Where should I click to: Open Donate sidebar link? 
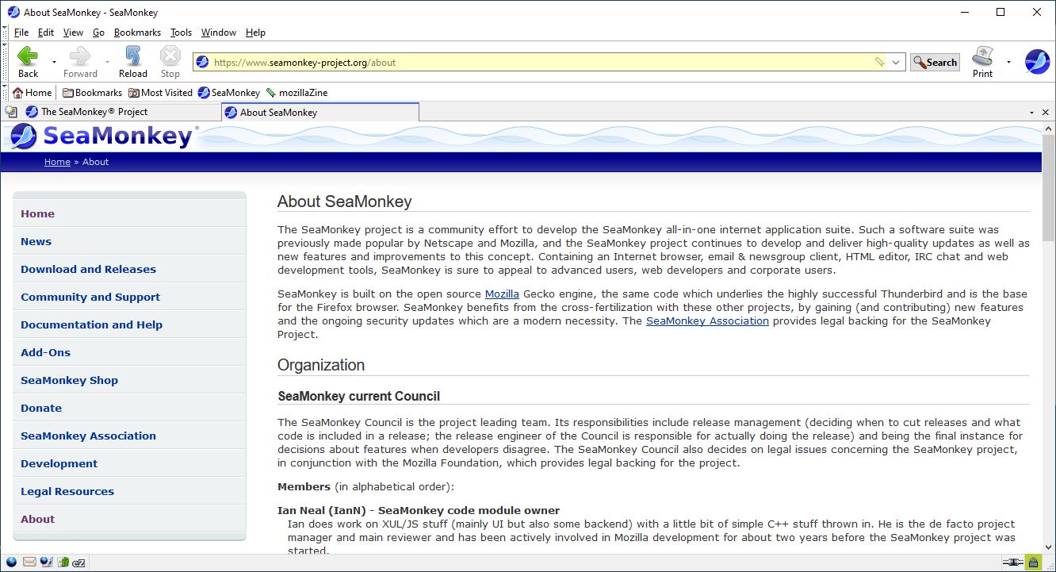click(x=41, y=408)
